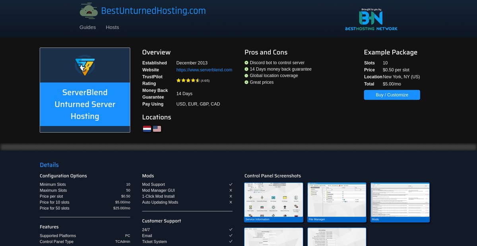Click the United States flag icon
Image resolution: width=477 pixels, height=246 pixels.
tap(157, 129)
